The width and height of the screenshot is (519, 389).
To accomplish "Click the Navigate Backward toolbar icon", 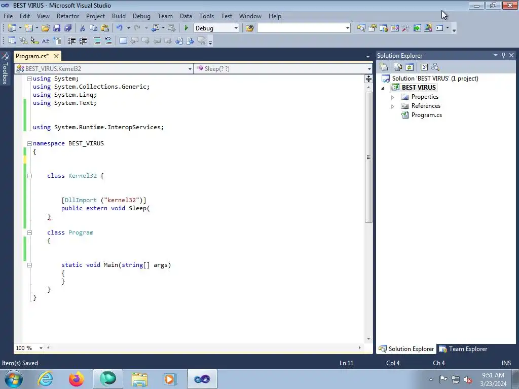I will (155, 28).
